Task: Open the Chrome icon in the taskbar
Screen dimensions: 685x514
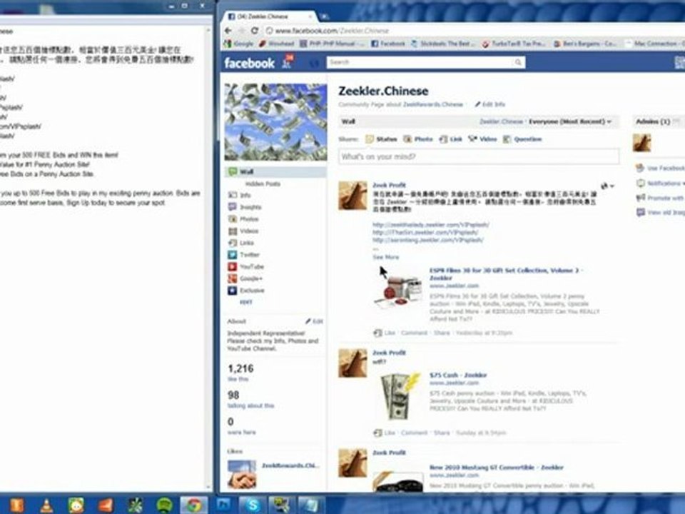Action: tap(194, 505)
